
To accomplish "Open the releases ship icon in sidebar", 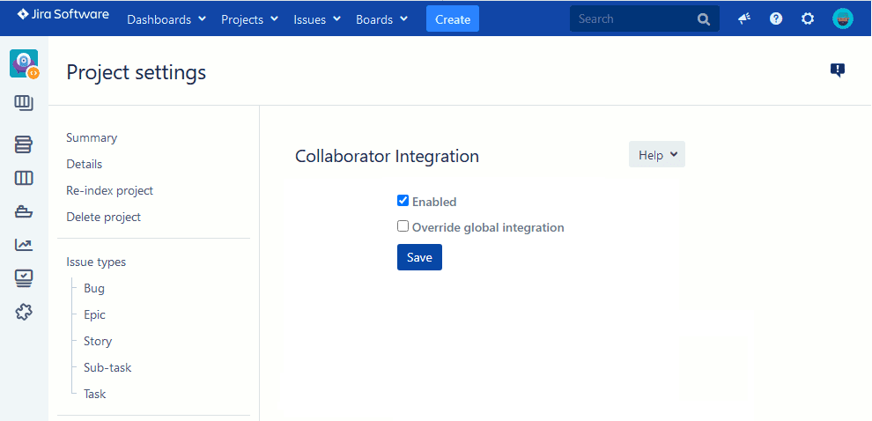I will pos(24,211).
